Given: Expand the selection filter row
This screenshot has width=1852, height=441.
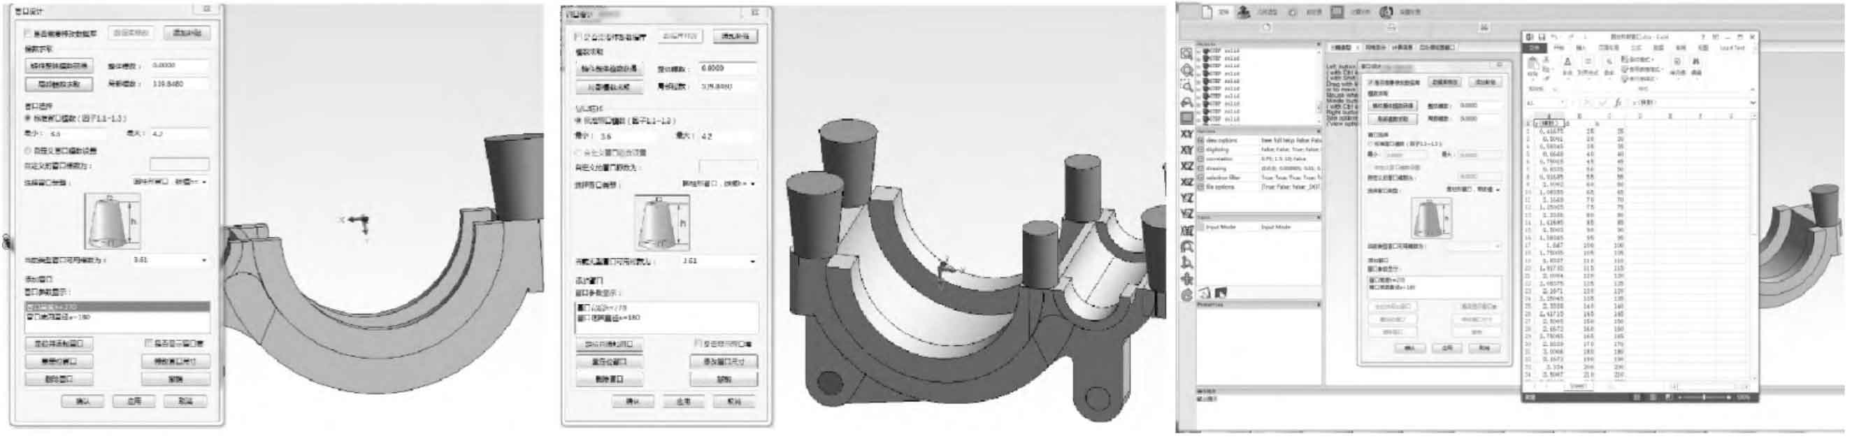Looking at the screenshot, I should (1200, 178).
